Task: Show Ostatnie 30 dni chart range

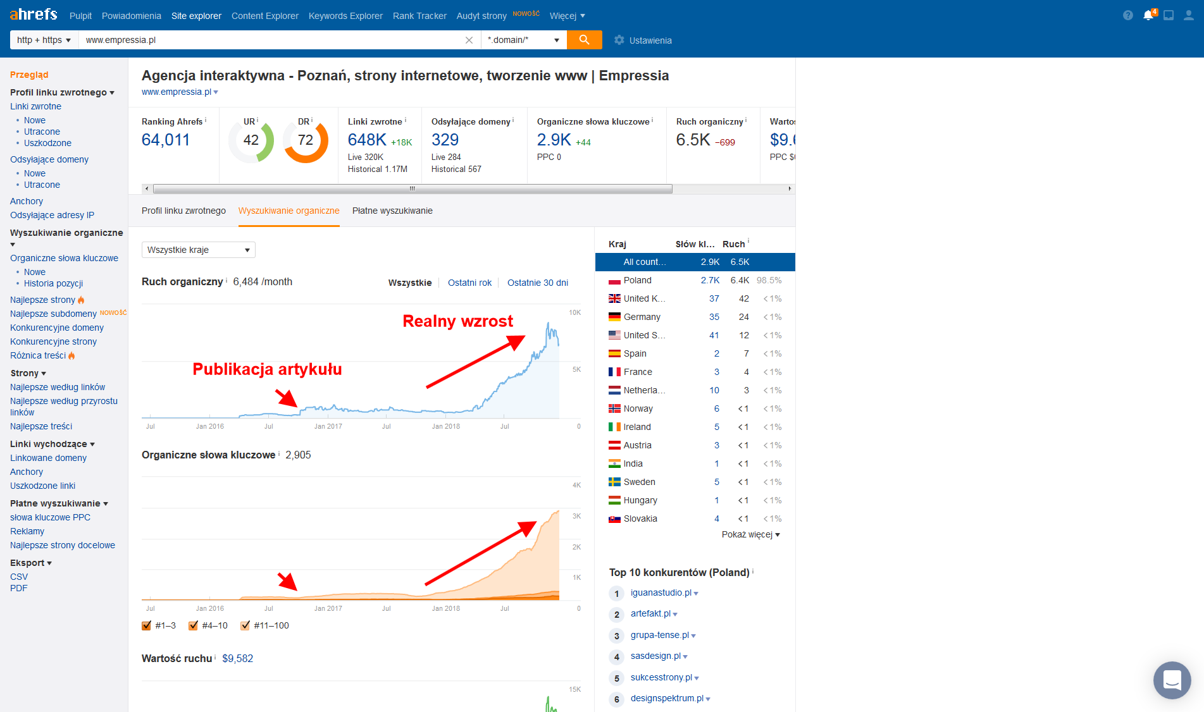Action: [x=538, y=283]
